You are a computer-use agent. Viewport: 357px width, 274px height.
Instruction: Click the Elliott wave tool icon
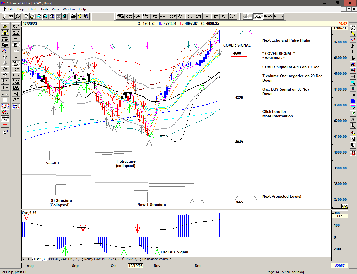tap(5, 51)
